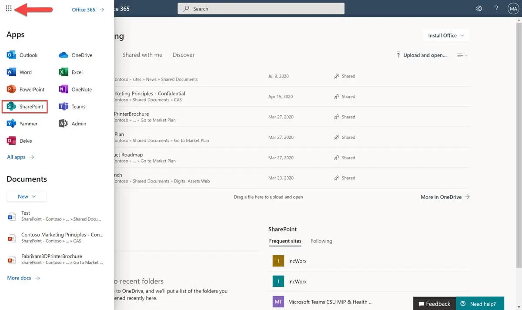Open the Admin center app
Screen dimensions: 522x310
(x=73, y=124)
